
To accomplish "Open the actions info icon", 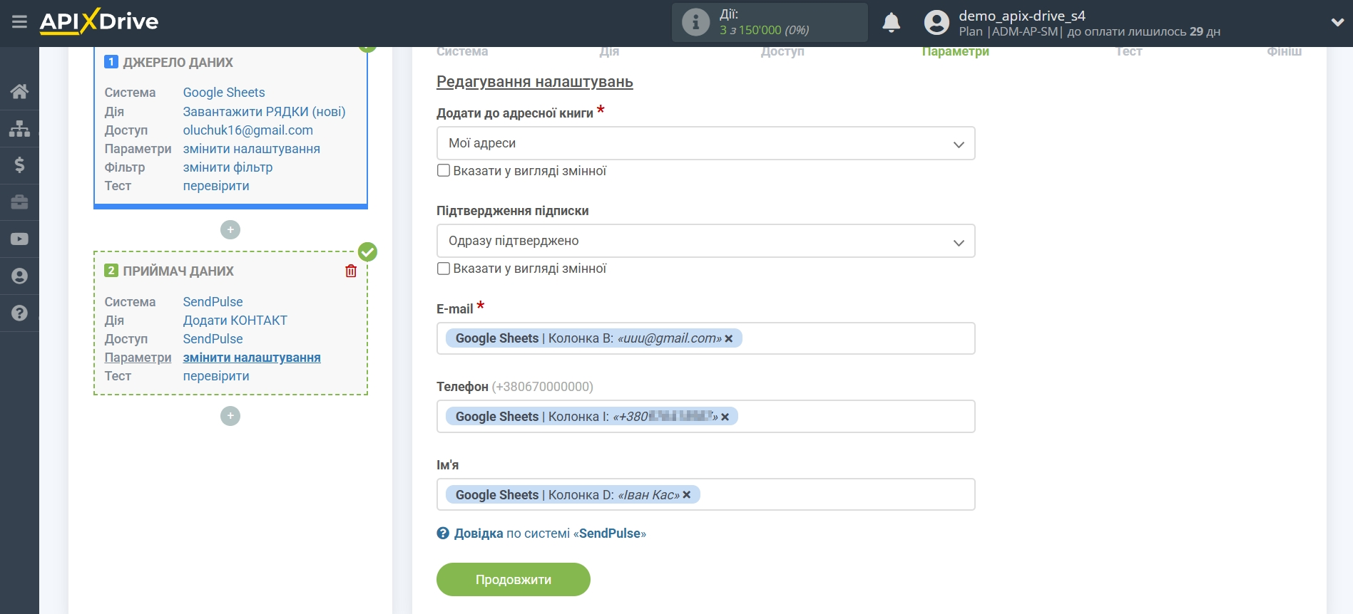I will (x=695, y=22).
